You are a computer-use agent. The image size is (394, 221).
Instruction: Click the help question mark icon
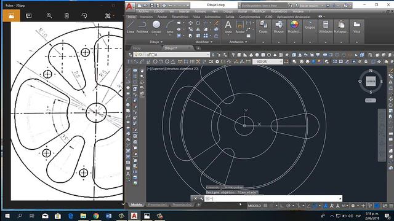click(346, 6)
